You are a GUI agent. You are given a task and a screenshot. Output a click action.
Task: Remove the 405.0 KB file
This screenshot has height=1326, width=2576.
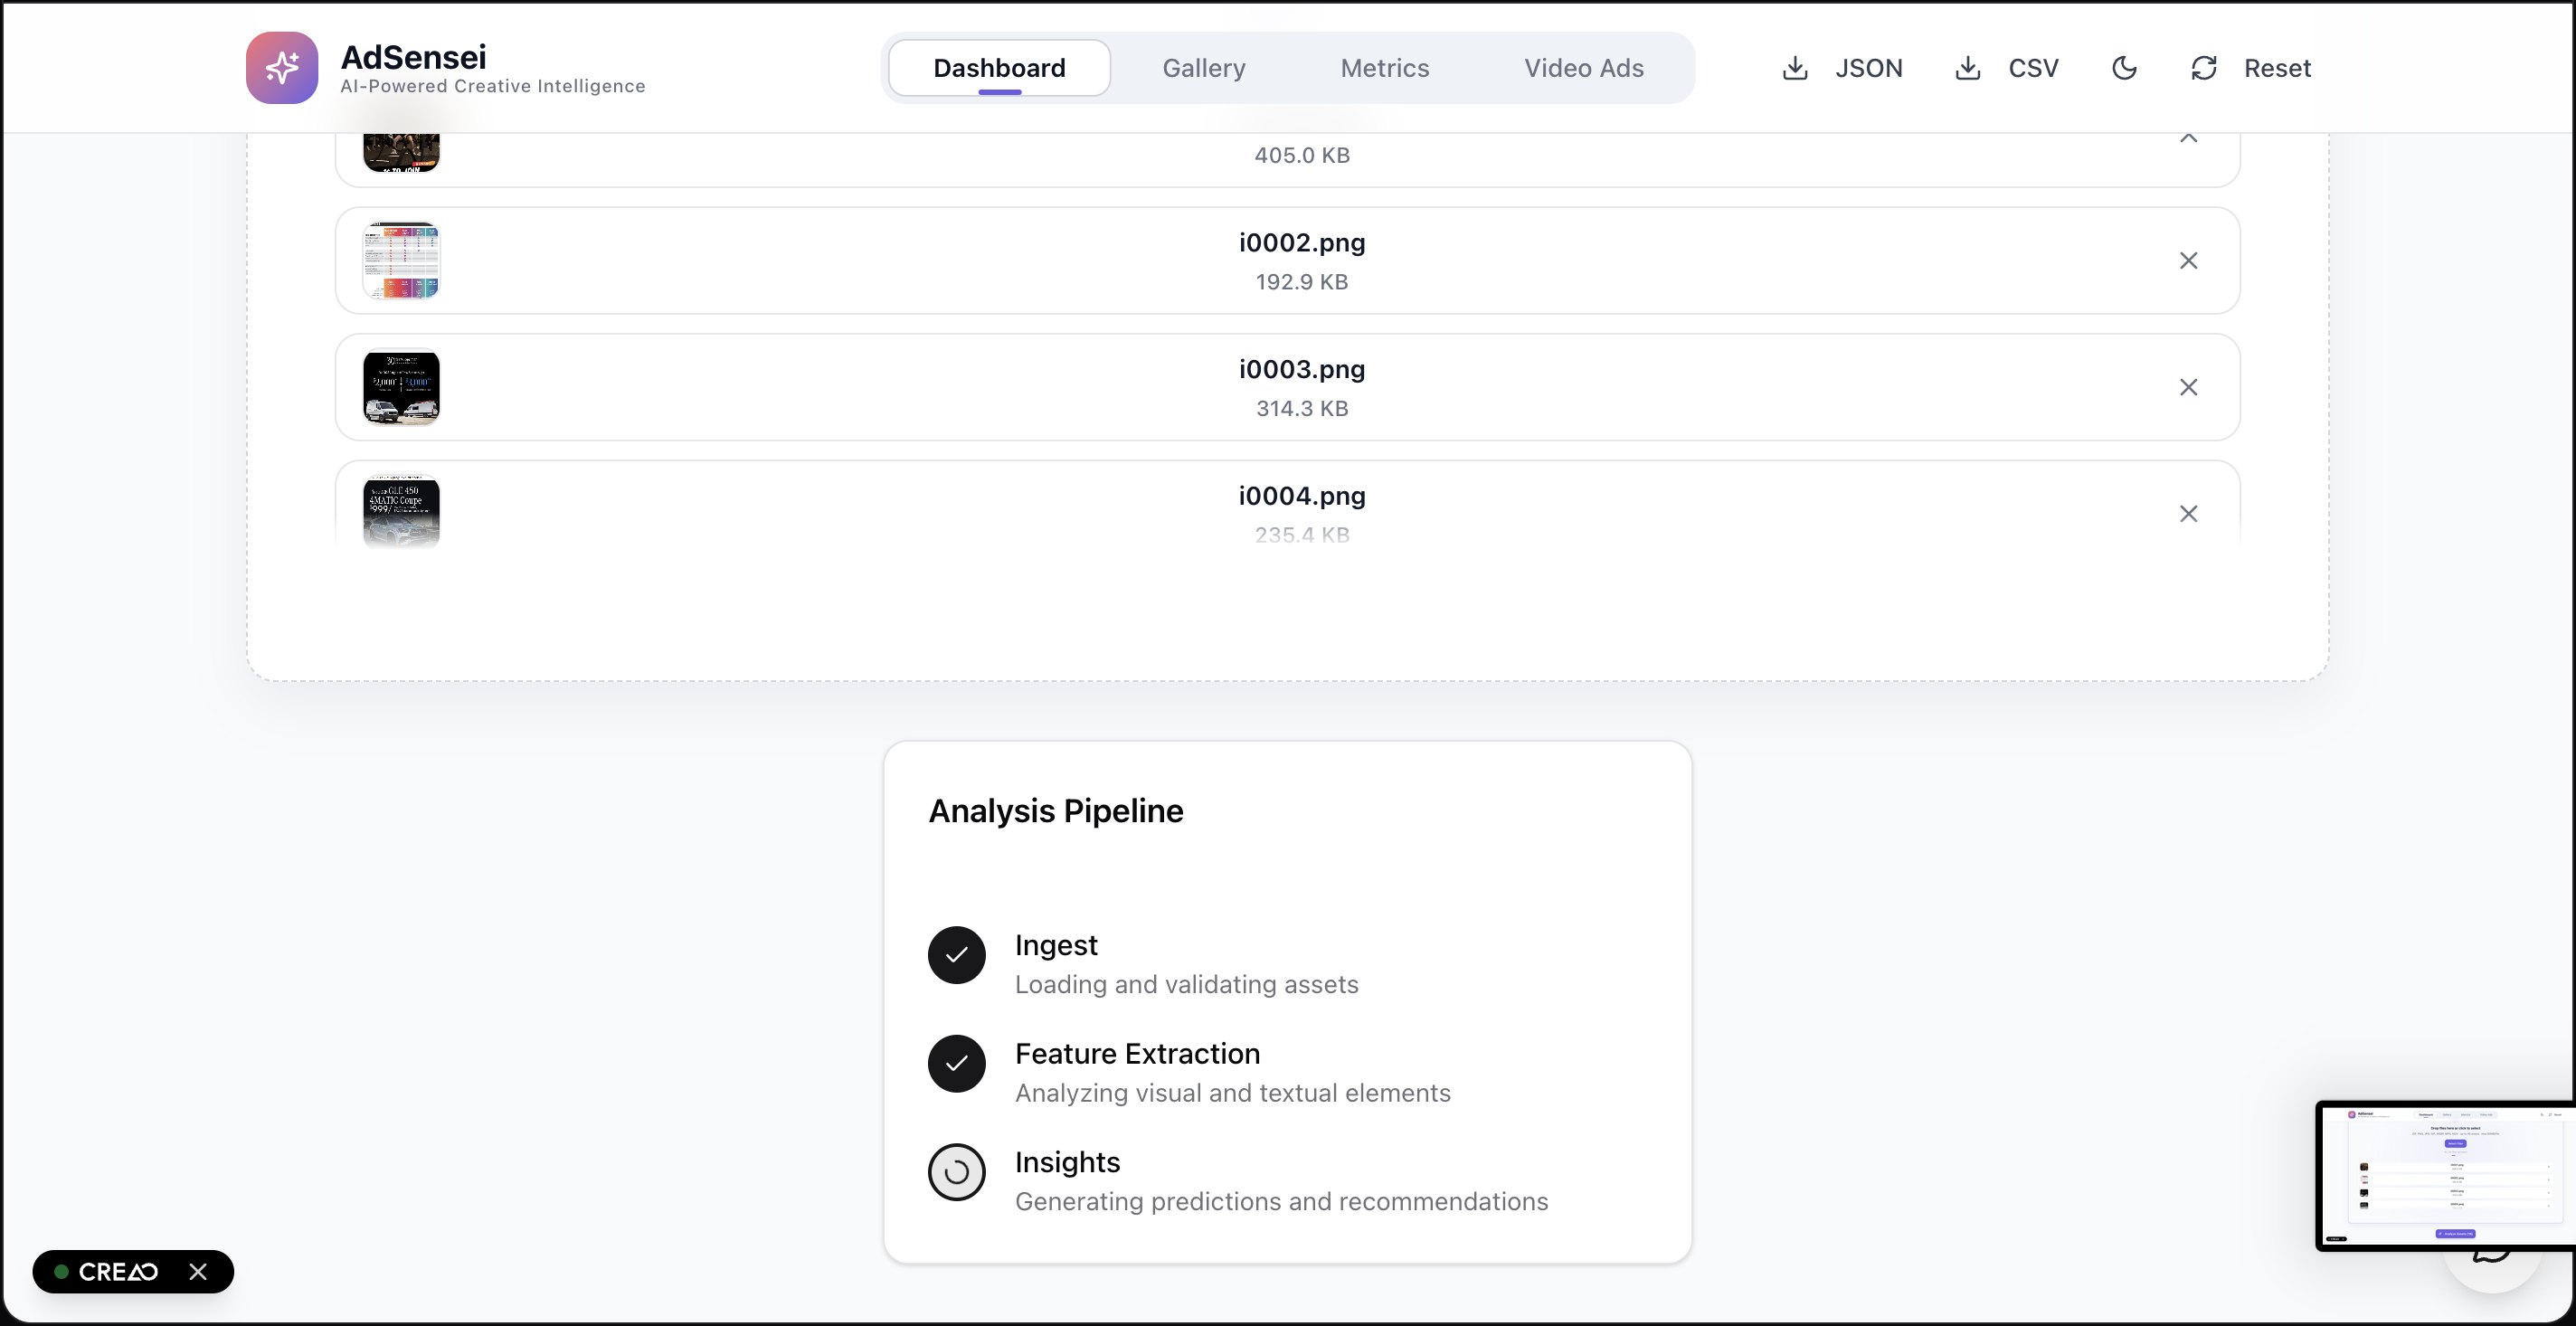2188,139
